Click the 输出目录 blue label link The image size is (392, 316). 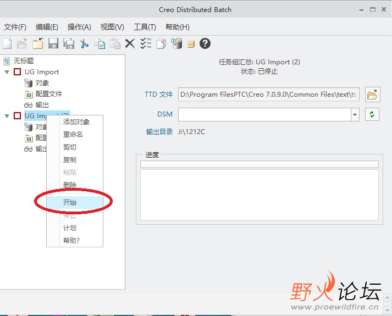click(159, 132)
